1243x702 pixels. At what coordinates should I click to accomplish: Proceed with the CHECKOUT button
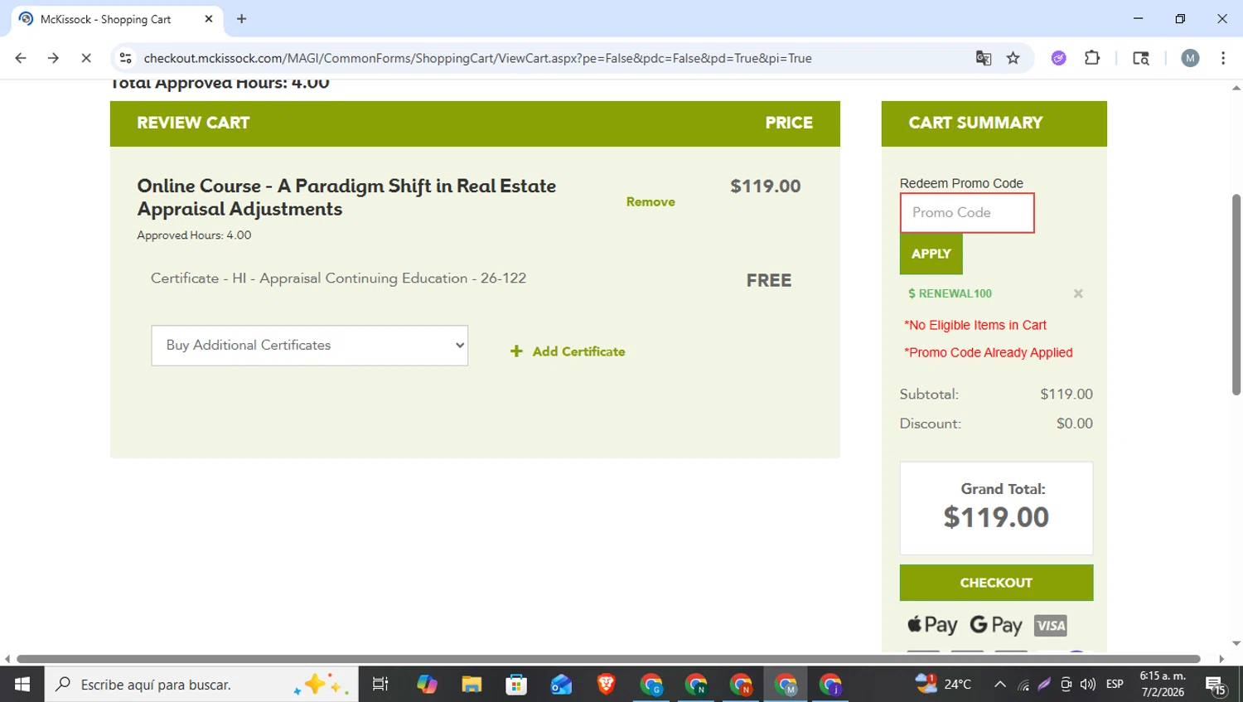996,583
